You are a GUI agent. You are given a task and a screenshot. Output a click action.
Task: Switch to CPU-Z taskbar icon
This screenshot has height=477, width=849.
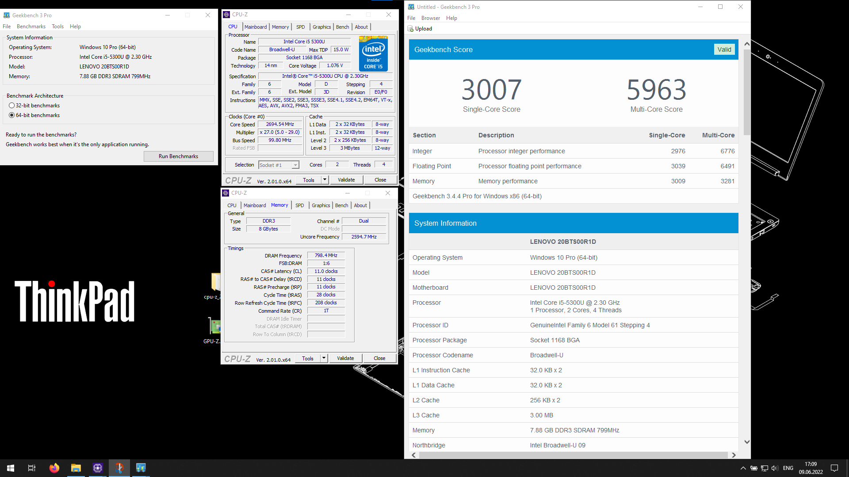(x=97, y=468)
